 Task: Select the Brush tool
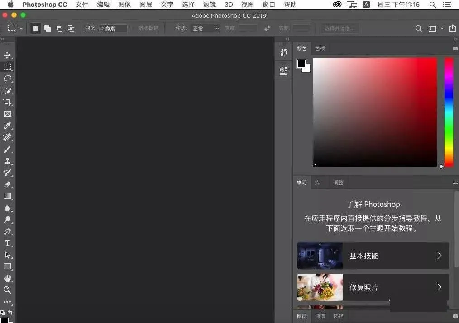coord(7,149)
